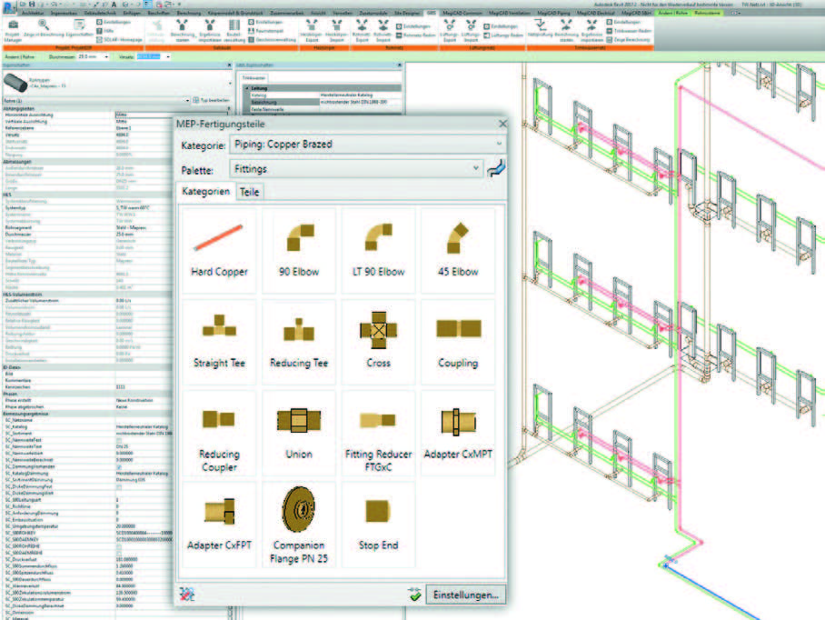Click Zeige in Berechnung ribbon icon
825x620 pixels.
coord(44,29)
